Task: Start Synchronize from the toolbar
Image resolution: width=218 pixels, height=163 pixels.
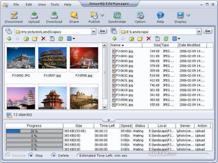Action: click(117, 15)
